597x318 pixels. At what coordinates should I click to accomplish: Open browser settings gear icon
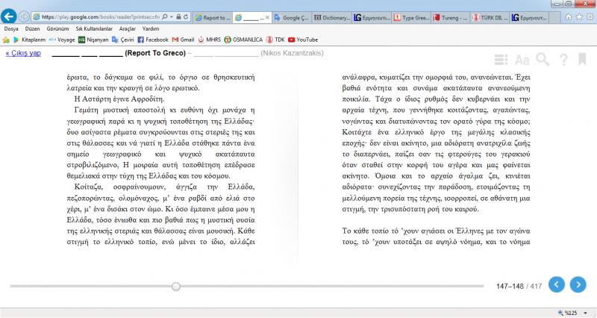590,16
